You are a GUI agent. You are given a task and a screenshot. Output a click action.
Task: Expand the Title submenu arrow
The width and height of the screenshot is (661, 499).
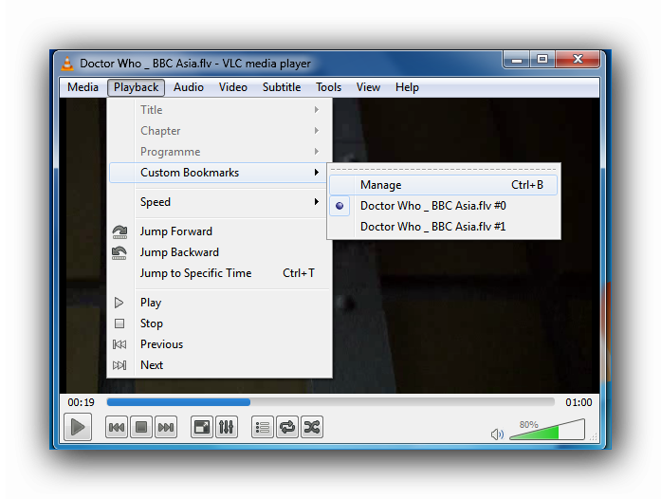click(x=316, y=110)
